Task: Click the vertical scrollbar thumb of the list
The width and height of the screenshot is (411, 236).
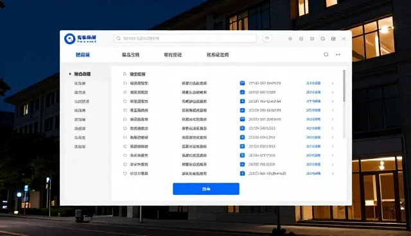Action: coord(344,86)
